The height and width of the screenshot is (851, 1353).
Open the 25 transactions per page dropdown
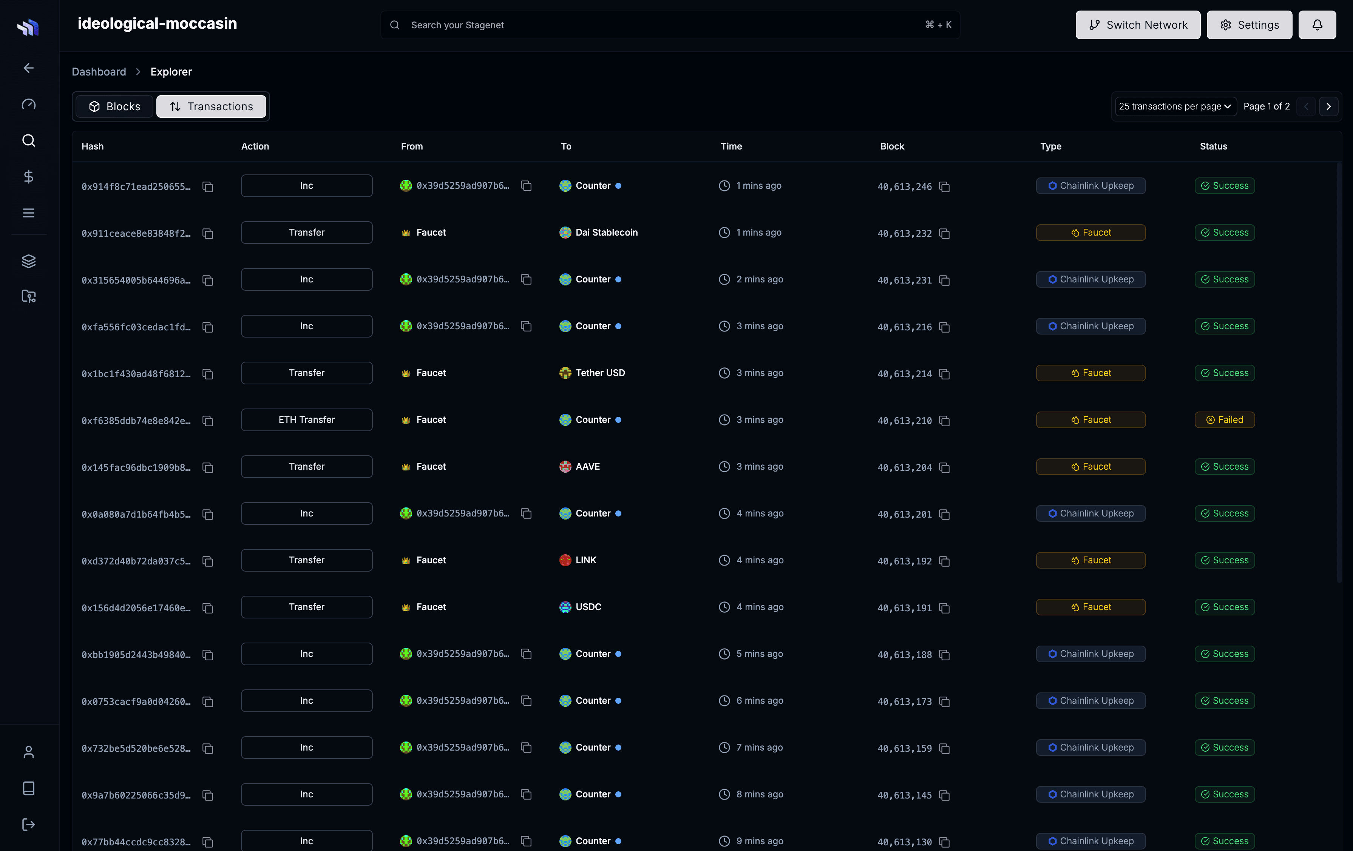click(1174, 106)
